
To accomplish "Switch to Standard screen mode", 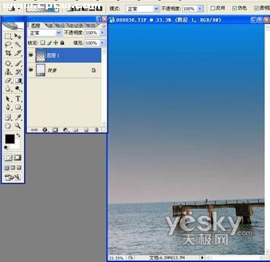I will coord(7,167).
